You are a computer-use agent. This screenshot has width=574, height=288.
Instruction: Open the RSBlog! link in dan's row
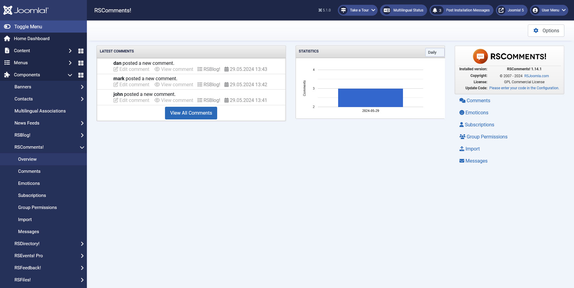[x=209, y=69]
